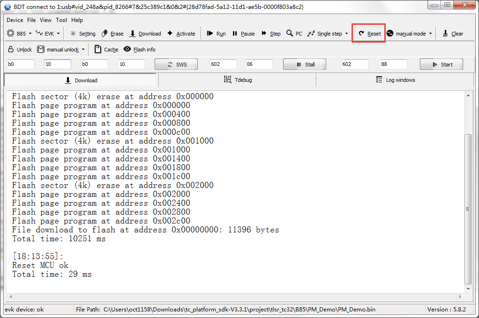This screenshot has width=479, height=318.
Task: Open the EVK connection dropdown
Action: pyautogui.click(x=58, y=34)
